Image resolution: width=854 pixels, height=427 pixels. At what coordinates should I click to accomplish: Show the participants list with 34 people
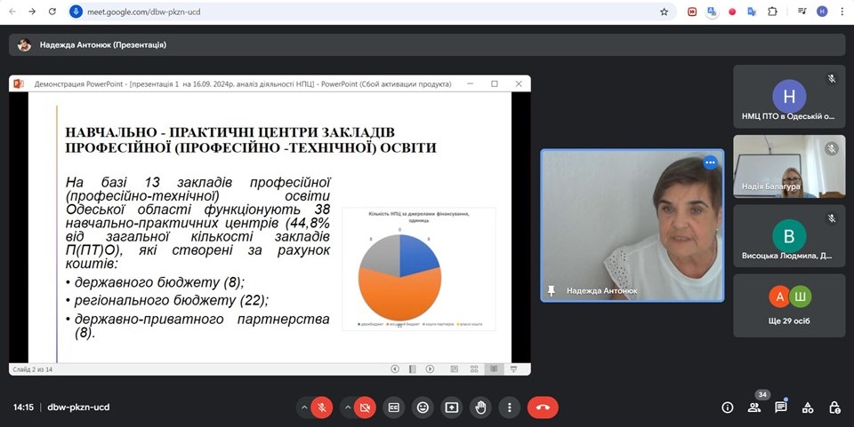point(754,407)
